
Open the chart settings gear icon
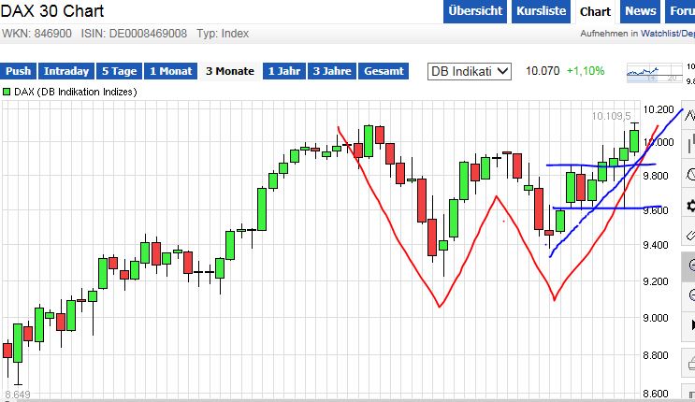tap(690, 206)
